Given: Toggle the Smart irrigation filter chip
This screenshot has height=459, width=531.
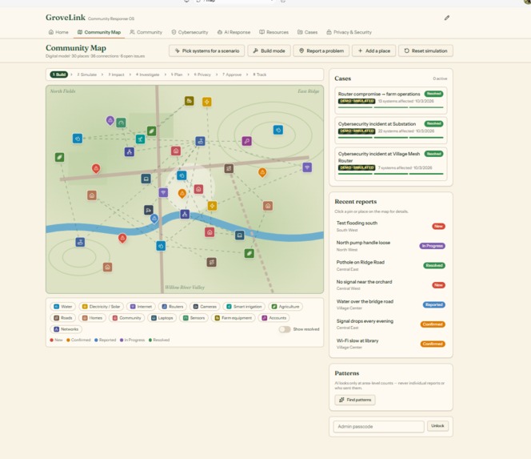Looking at the screenshot, I should 244,307.
